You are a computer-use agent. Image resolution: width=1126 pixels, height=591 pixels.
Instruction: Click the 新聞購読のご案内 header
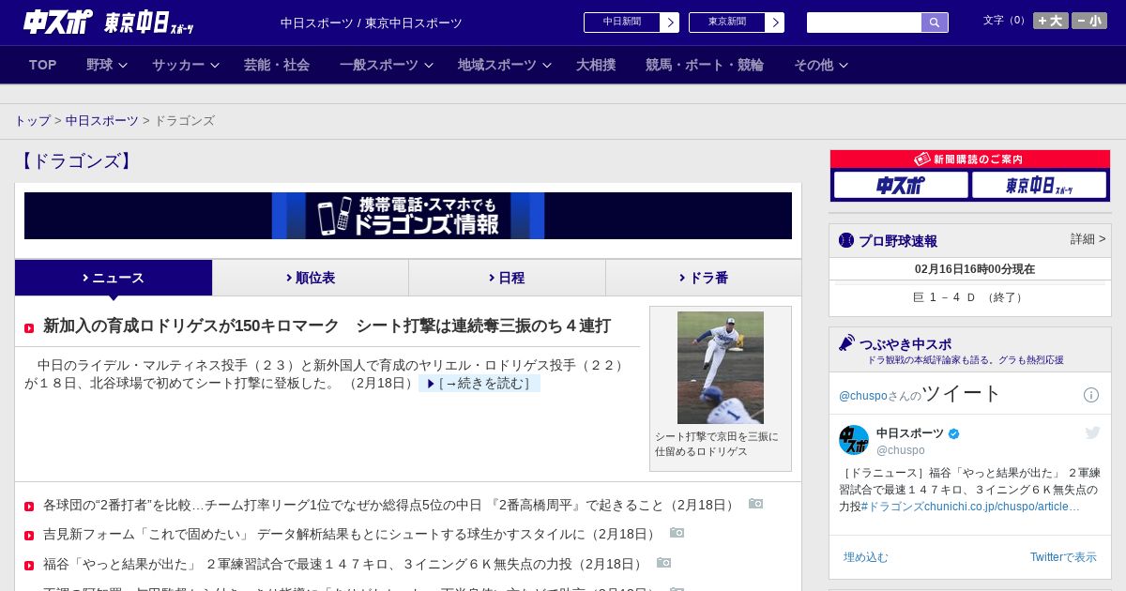click(970, 159)
